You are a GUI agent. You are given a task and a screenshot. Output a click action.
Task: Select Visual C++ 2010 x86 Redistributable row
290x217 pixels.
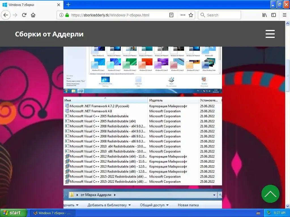(x=143, y=151)
